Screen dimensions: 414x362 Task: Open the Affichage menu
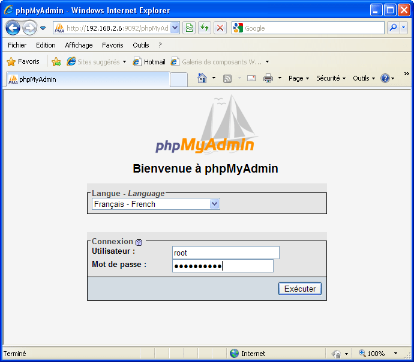click(79, 45)
